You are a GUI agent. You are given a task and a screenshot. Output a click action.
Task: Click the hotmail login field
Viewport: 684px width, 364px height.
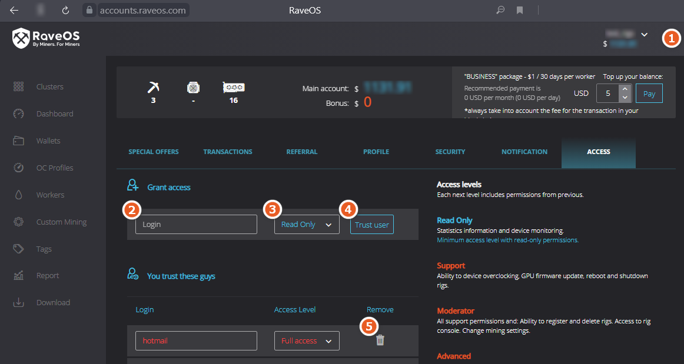pyautogui.click(x=196, y=341)
